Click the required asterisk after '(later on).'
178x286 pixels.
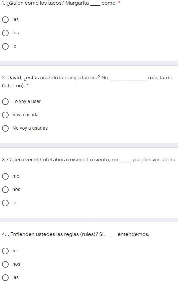click(x=28, y=85)
